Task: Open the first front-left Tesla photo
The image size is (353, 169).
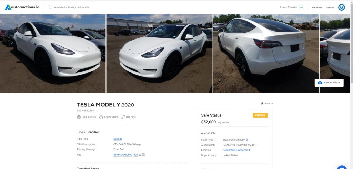Action: click(53, 54)
